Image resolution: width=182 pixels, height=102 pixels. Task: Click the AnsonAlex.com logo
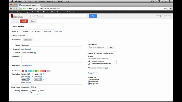[x=17, y=16]
